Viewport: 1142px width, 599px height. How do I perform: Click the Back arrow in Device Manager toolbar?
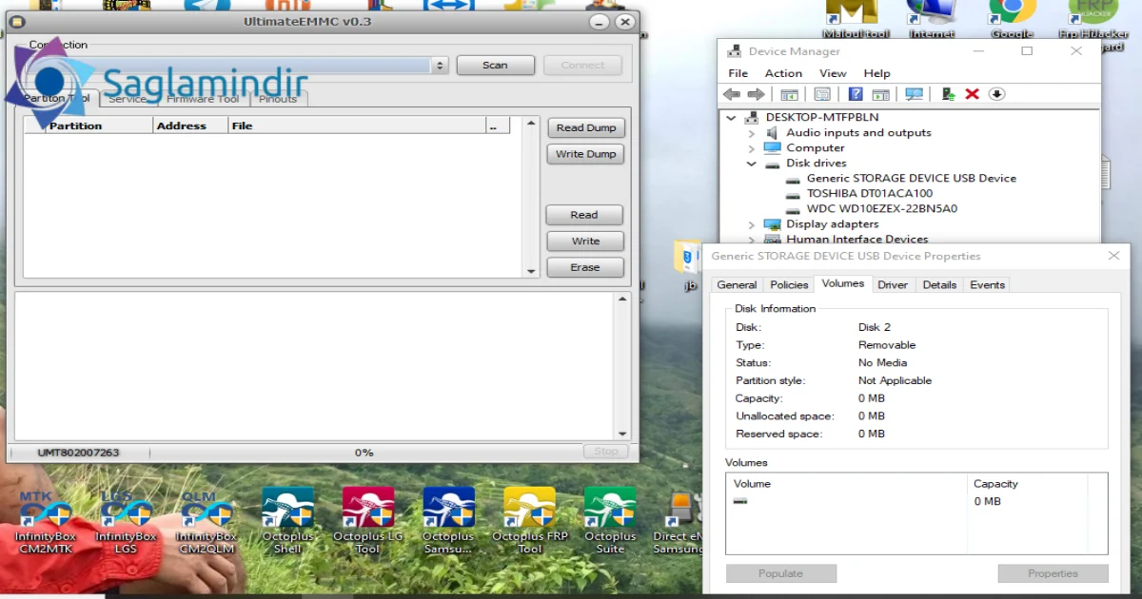coord(731,94)
